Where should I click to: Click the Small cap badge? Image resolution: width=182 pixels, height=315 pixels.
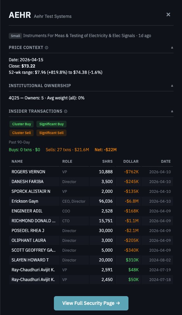[x=15, y=36]
